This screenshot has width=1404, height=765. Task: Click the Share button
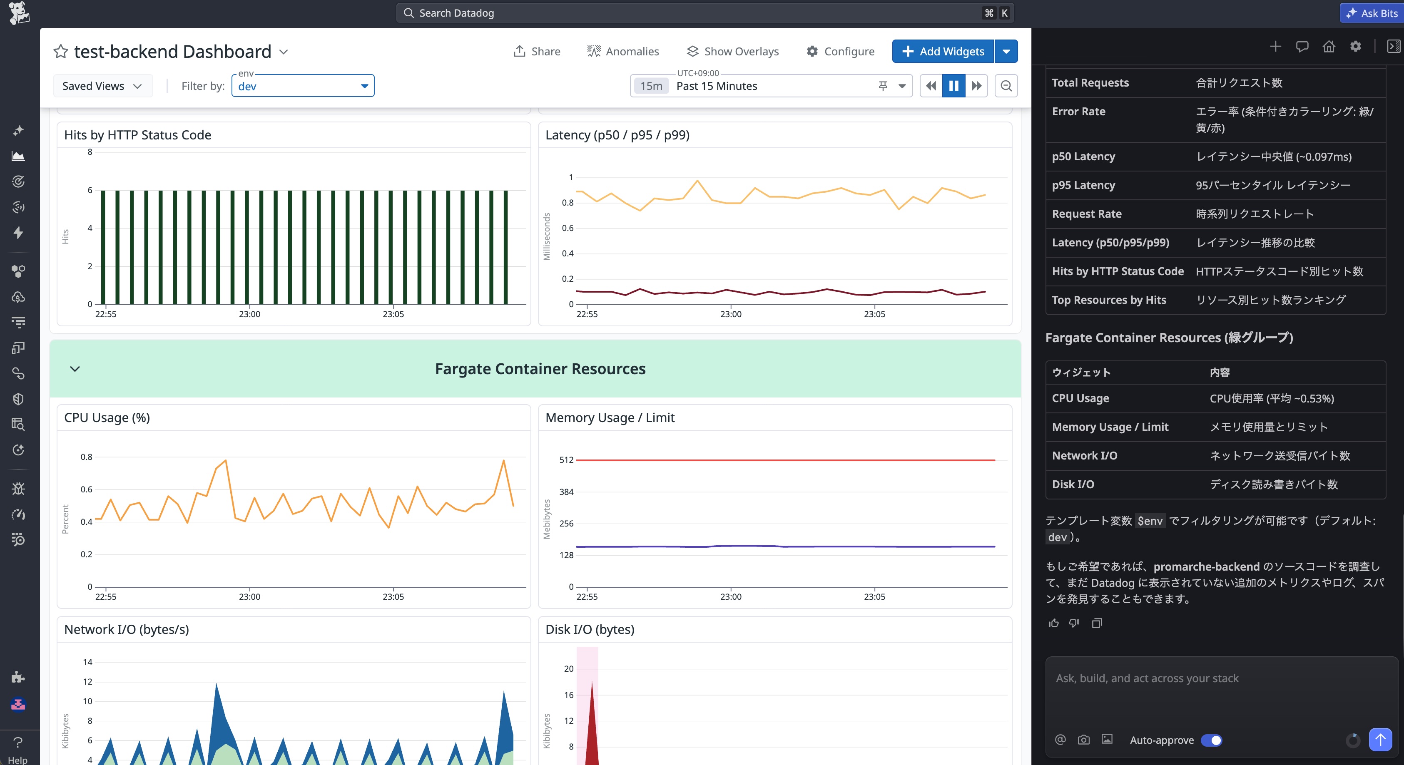pyautogui.click(x=537, y=51)
